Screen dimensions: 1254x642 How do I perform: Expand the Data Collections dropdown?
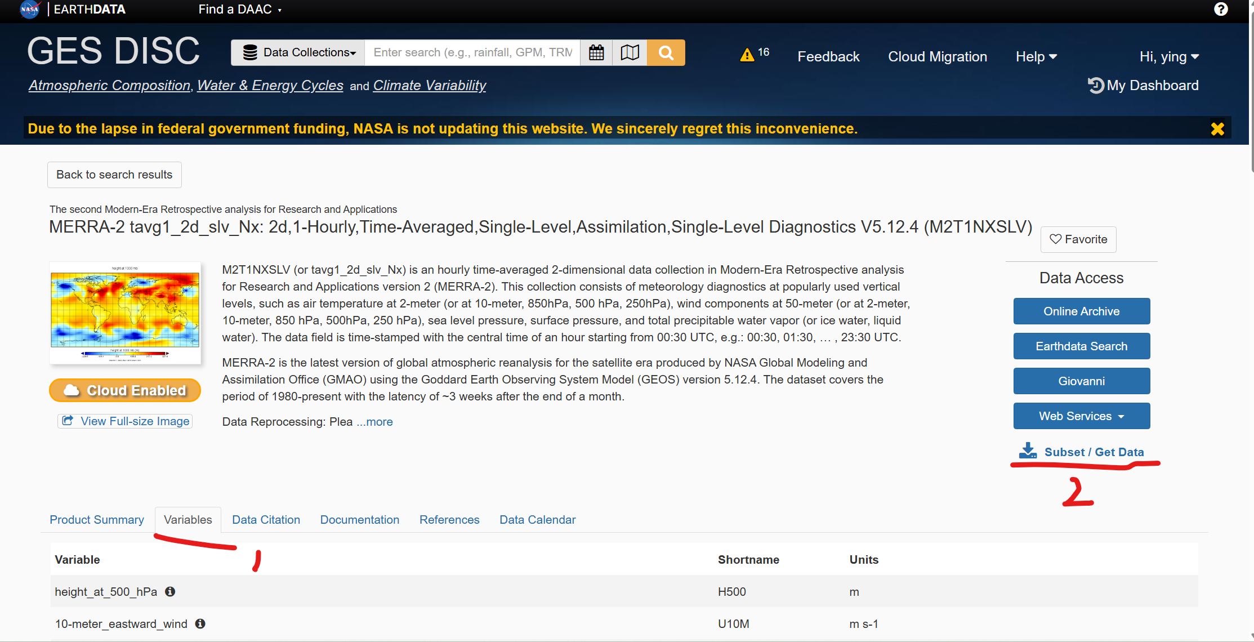point(298,52)
